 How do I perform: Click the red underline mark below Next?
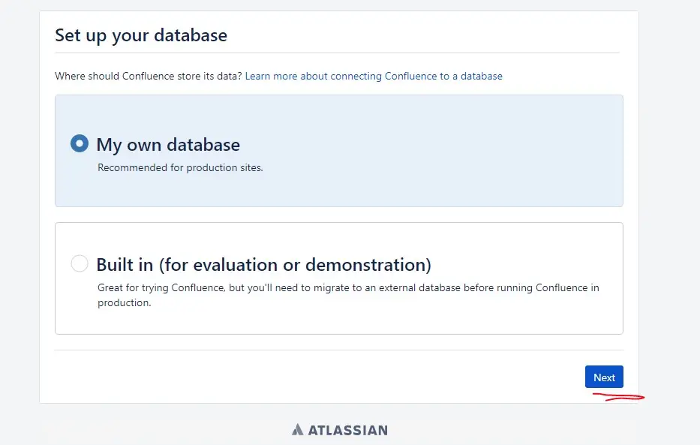point(617,396)
